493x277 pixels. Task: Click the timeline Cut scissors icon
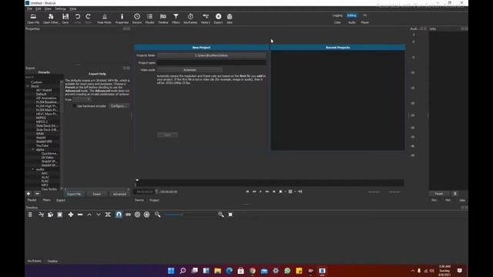click(41, 215)
